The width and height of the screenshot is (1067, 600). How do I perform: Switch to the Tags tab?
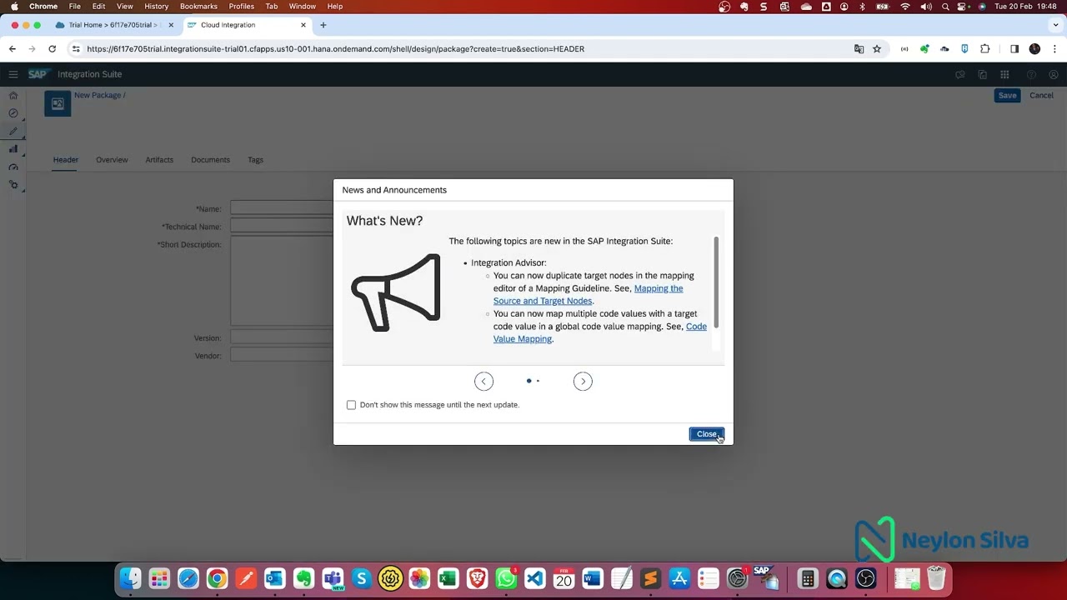(x=255, y=160)
